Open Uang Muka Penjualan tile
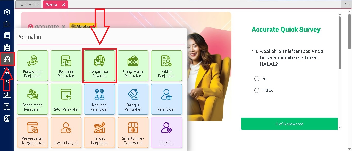The height and width of the screenshot is (151, 352). [x=133, y=66]
